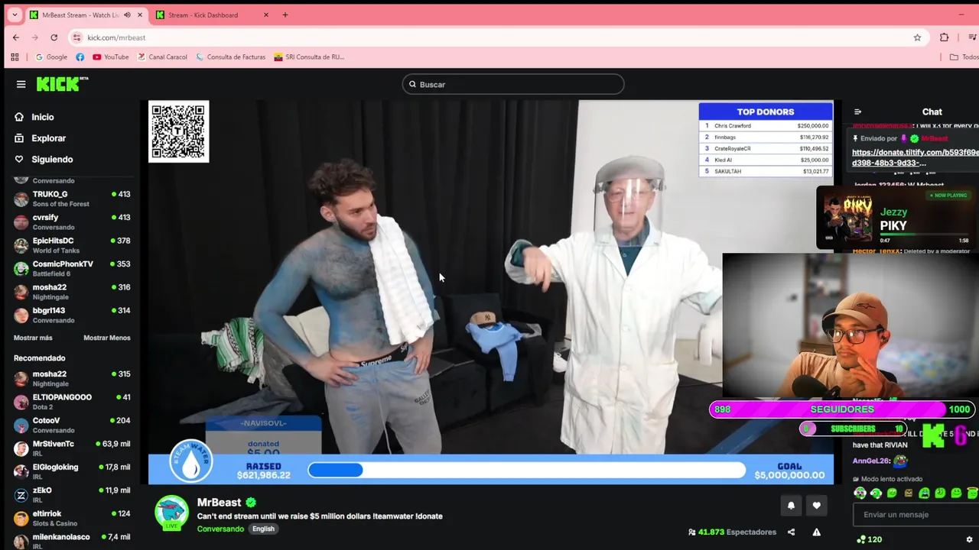Viewport: 979px width, 550px height.
Task: Click the MrBeast channel name heading
Action: 219,503
